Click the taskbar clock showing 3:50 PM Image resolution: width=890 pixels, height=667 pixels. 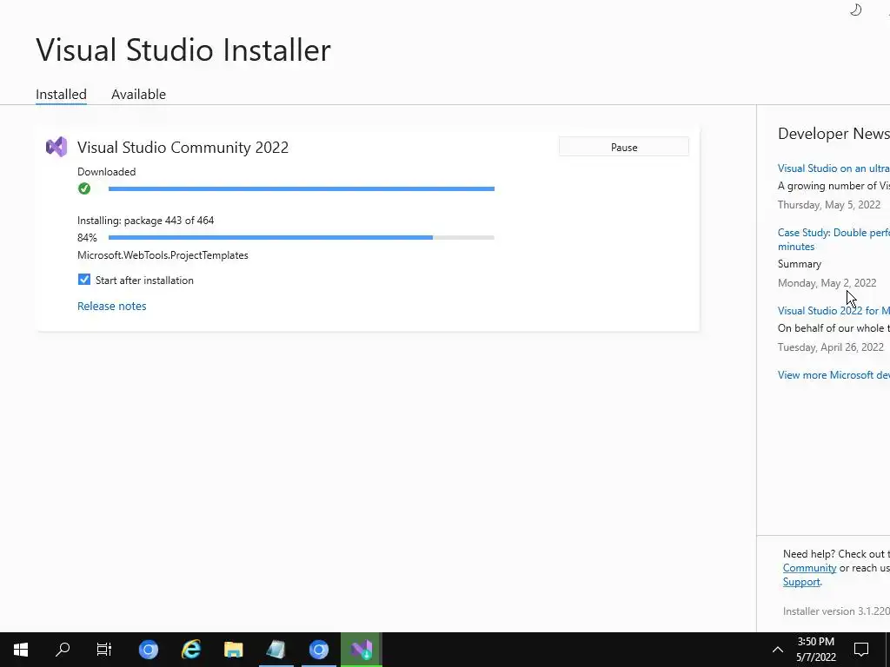tap(815, 650)
